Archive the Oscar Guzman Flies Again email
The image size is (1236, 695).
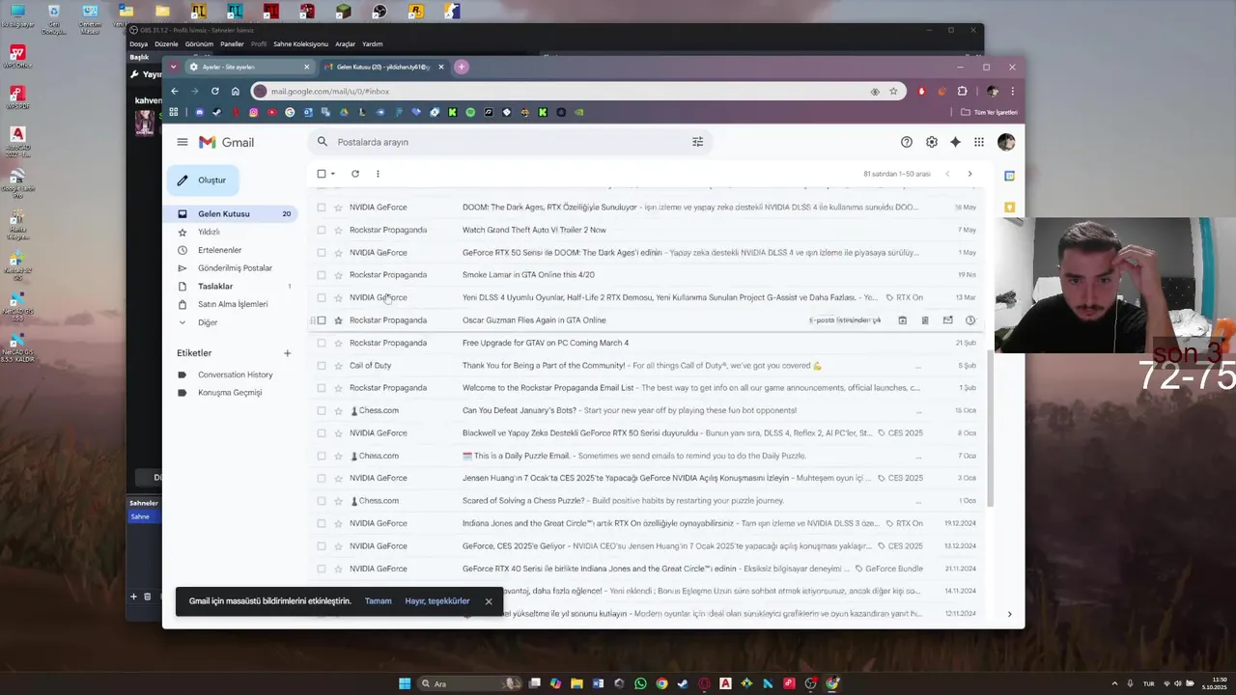tap(902, 320)
